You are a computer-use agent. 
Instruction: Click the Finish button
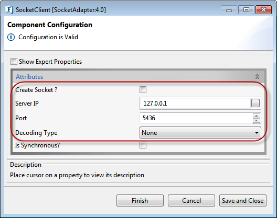(140, 201)
